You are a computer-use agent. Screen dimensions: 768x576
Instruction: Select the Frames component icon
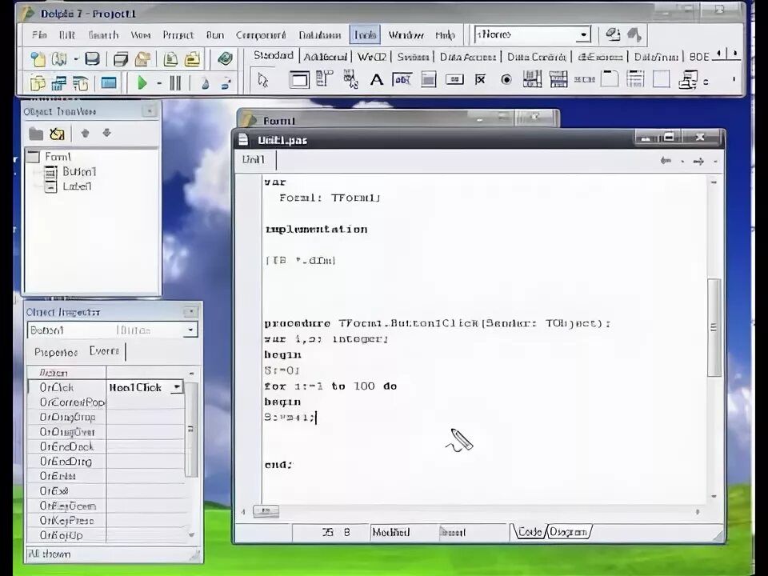click(x=298, y=79)
